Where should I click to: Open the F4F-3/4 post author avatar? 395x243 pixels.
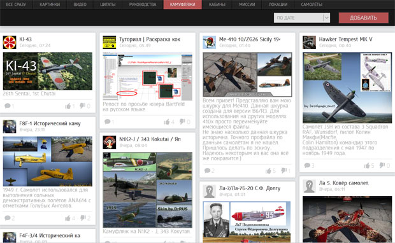pos(10,237)
